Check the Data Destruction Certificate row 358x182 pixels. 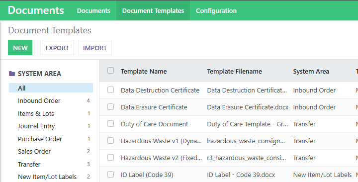click(x=111, y=90)
